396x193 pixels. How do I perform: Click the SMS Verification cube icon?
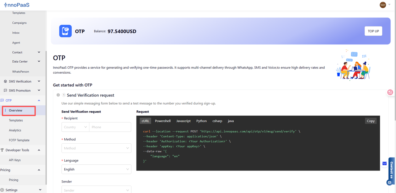click(x=6, y=81)
